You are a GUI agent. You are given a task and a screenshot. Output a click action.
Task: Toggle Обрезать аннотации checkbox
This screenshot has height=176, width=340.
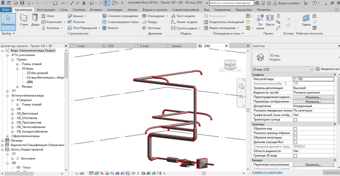[x=295, y=138]
